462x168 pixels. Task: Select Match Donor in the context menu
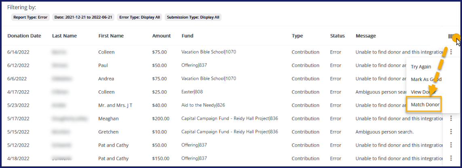(425, 105)
